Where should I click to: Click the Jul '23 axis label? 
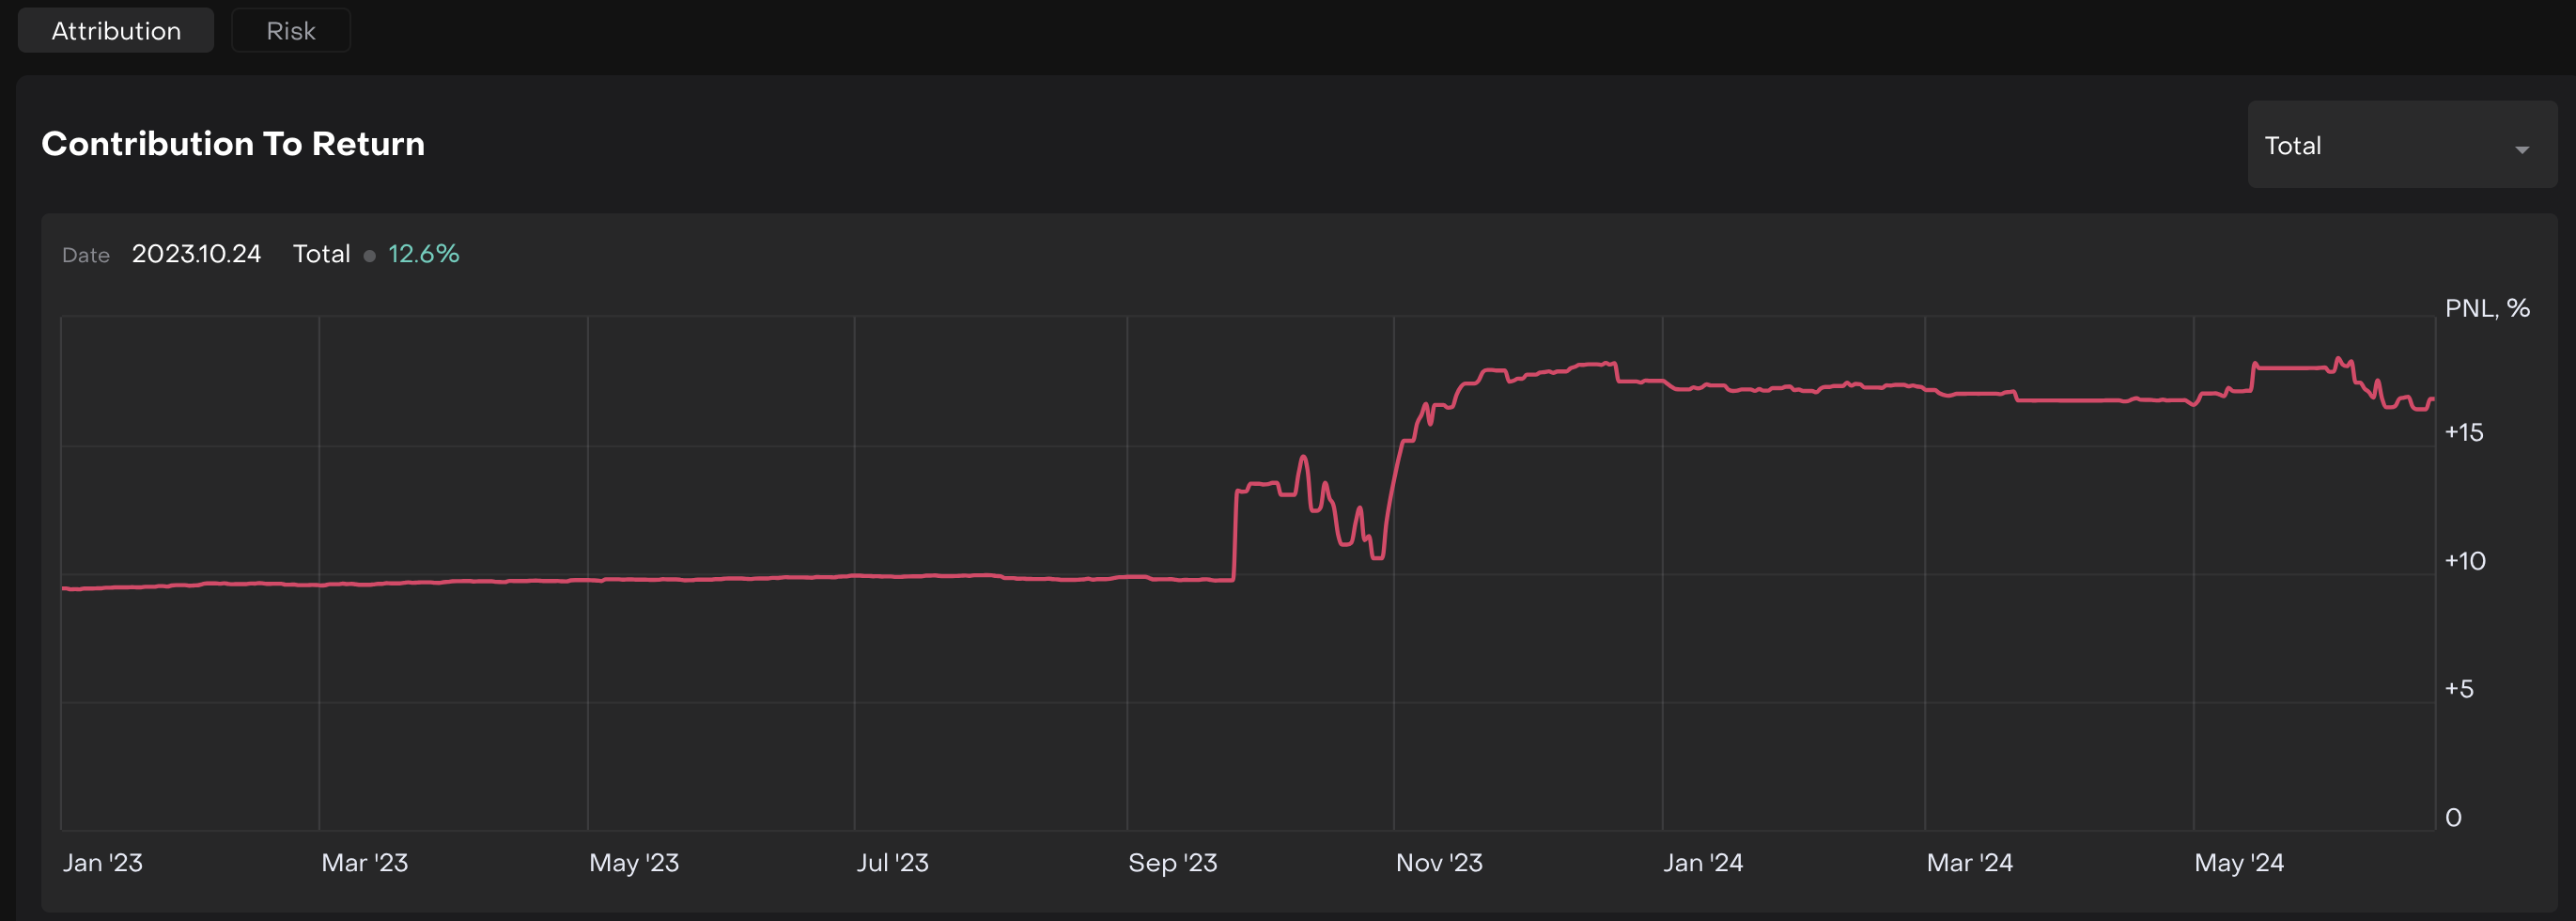pos(892,862)
